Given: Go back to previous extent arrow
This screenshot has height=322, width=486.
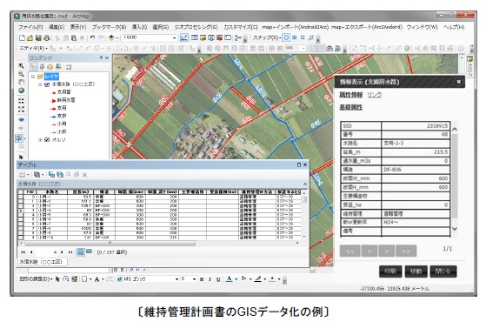Looking at the screenshot, I should tap(21, 120).
